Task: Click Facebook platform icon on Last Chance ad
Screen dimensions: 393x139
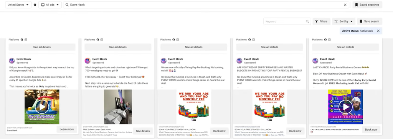Action: click(x=325, y=40)
